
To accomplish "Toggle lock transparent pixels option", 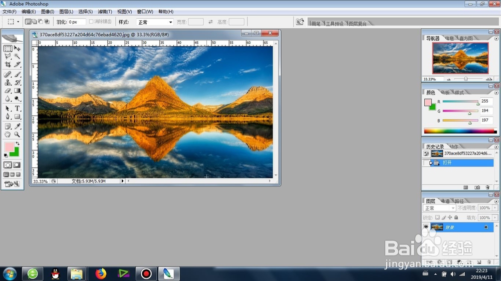I will pyautogui.click(x=437, y=217).
